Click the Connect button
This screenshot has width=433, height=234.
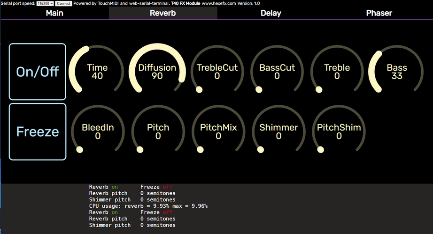(63, 4)
